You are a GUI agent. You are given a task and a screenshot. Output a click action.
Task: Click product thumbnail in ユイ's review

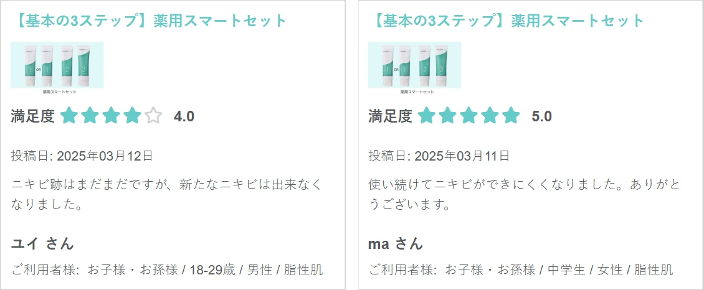tap(57, 68)
